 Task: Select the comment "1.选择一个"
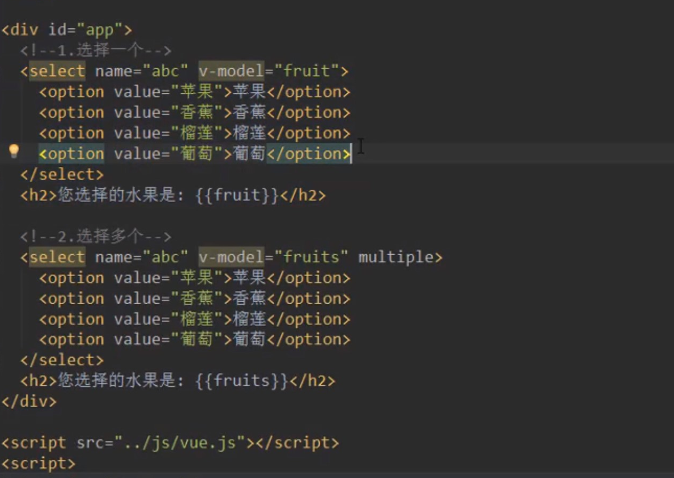[96, 51]
